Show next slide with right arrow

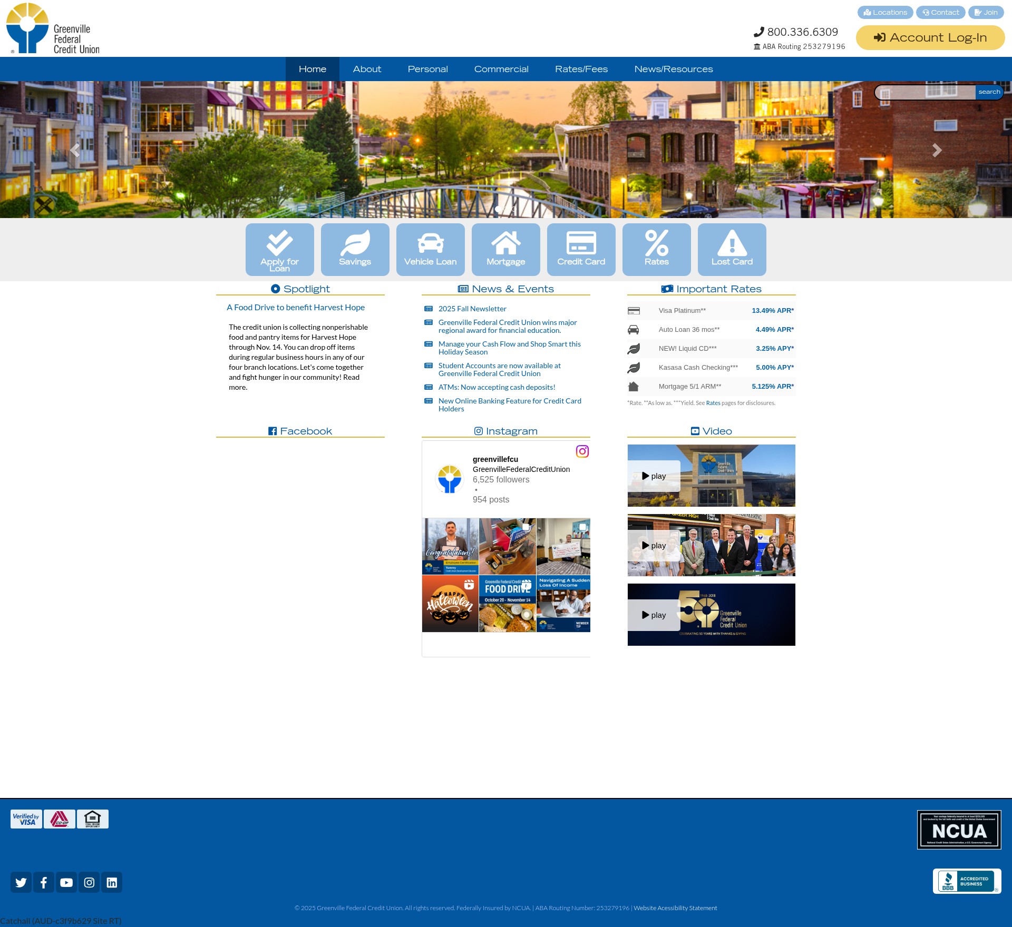[x=937, y=151]
